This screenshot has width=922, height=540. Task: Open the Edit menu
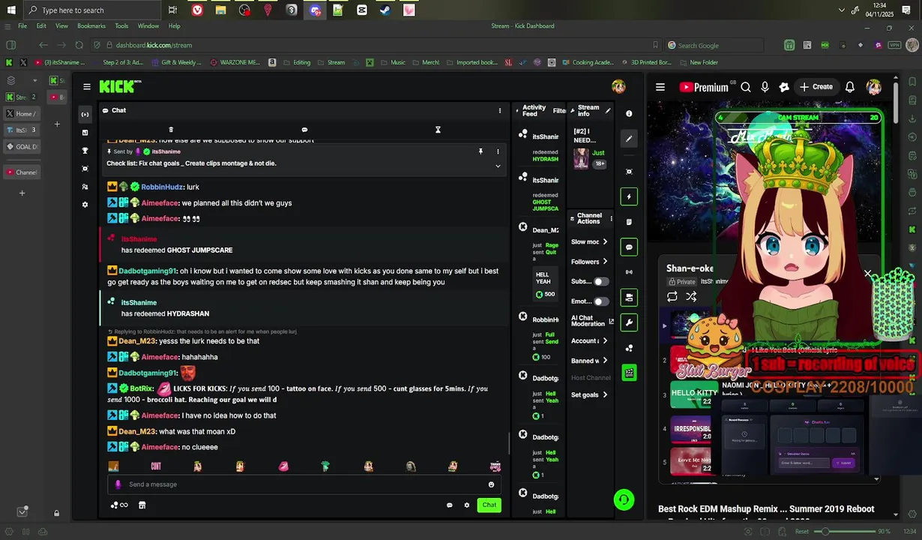point(41,26)
